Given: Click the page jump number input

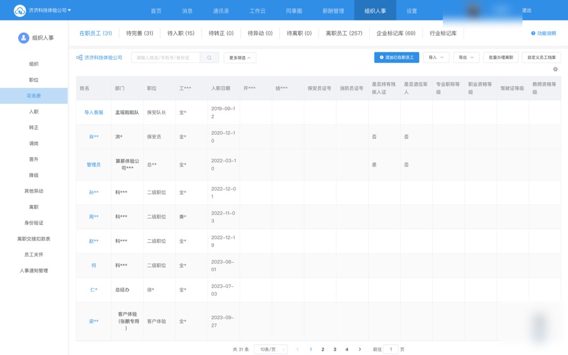Looking at the screenshot, I should tap(391, 349).
